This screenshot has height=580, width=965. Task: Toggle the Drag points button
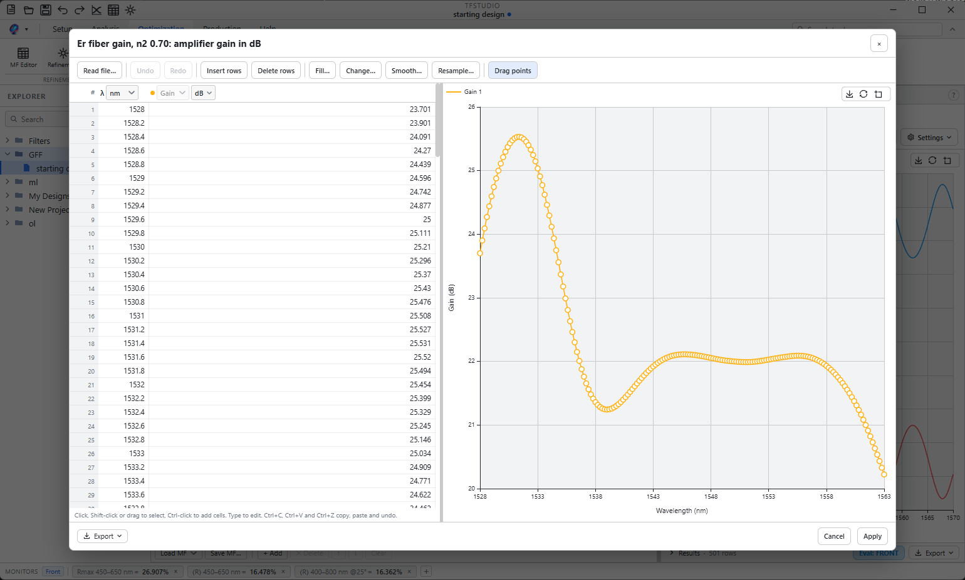(513, 71)
